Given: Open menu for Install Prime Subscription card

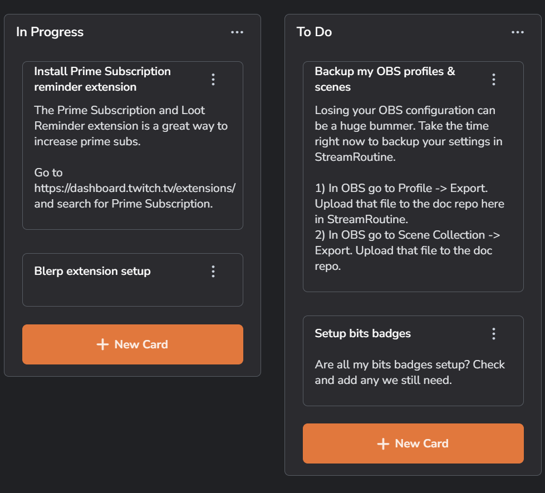Looking at the screenshot, I should 213,80.
